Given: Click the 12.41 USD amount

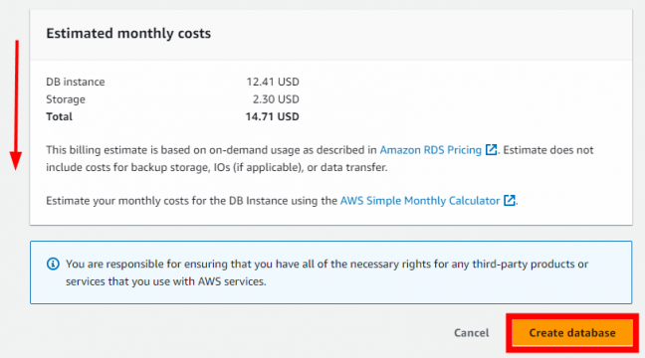Looking at the screenshot, I should point(273,82).
